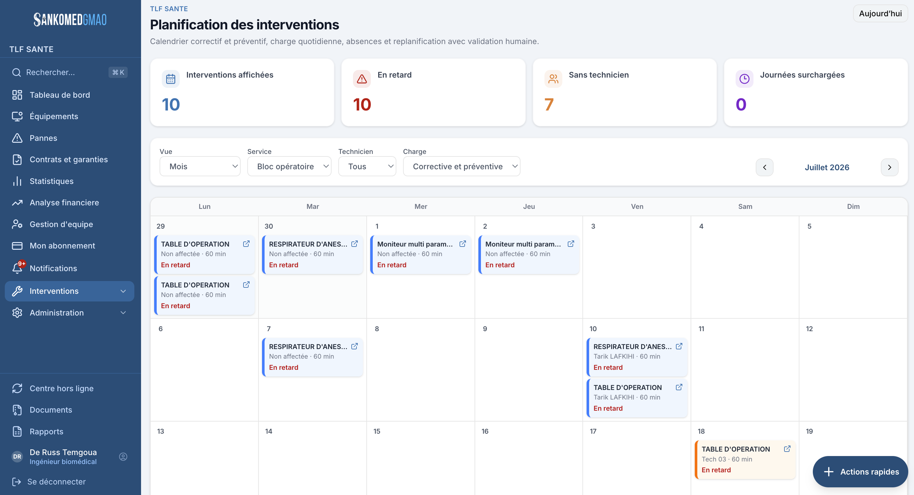Click the Contrats et garanties document icon

[x=17, y=159]
